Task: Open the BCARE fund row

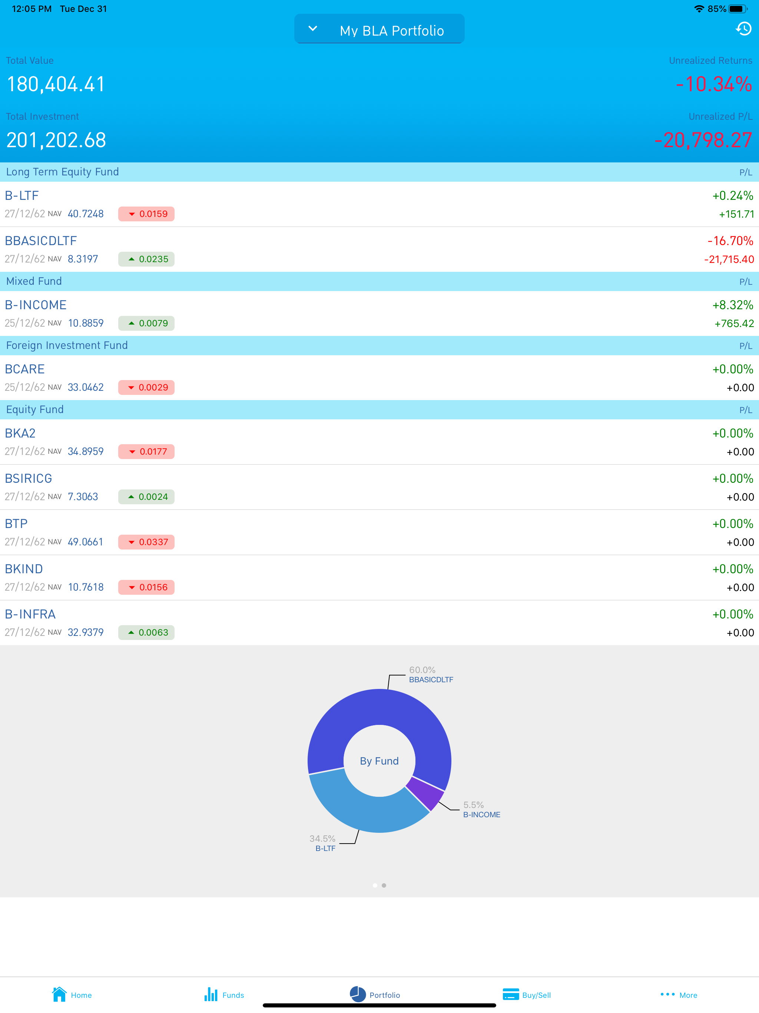Action: [379, 378]
